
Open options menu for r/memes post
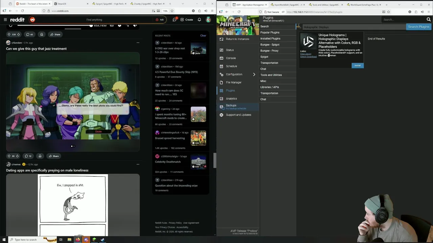click(x=138, y=164)
